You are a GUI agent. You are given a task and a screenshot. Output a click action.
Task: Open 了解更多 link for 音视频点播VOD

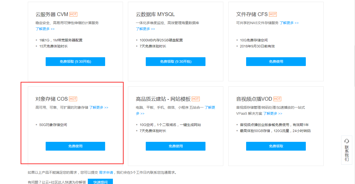[272, 113]
